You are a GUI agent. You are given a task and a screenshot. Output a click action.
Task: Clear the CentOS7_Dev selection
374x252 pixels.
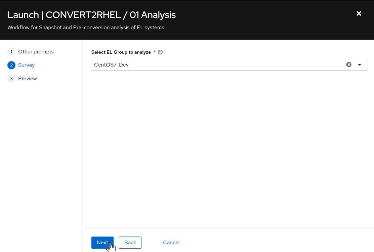(x=349, y=65)
